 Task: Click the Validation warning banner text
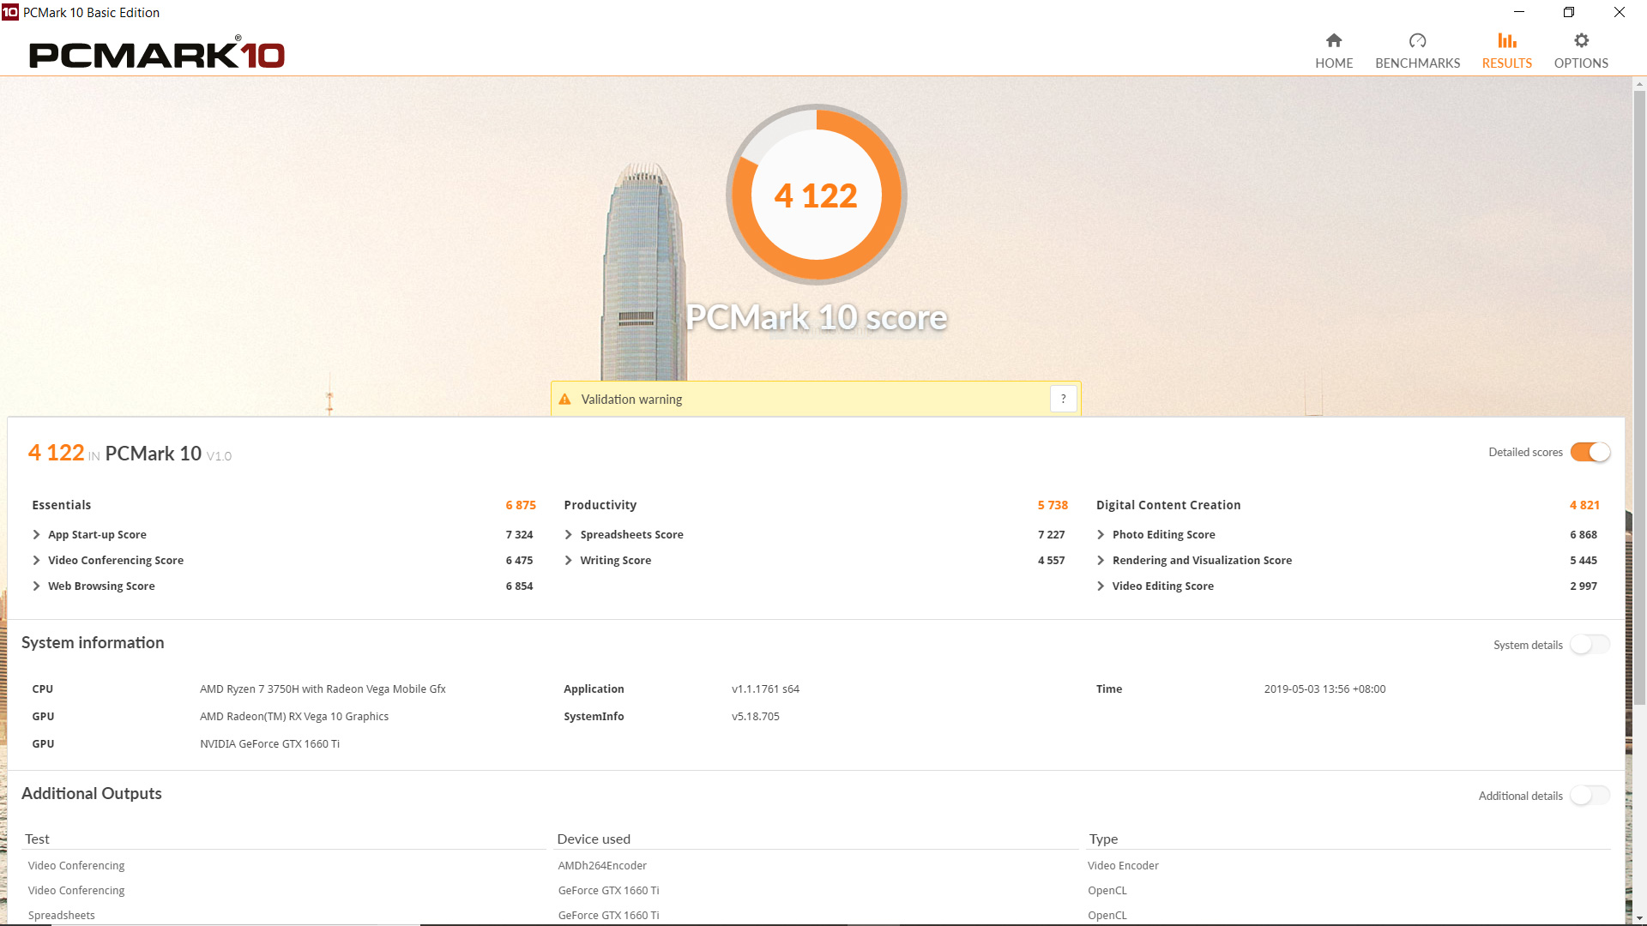tap(631, 400)
